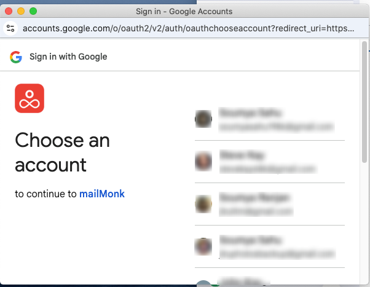Choose the first account by its blurred name
Screen dimensions: 370x287
pos(250,113)
